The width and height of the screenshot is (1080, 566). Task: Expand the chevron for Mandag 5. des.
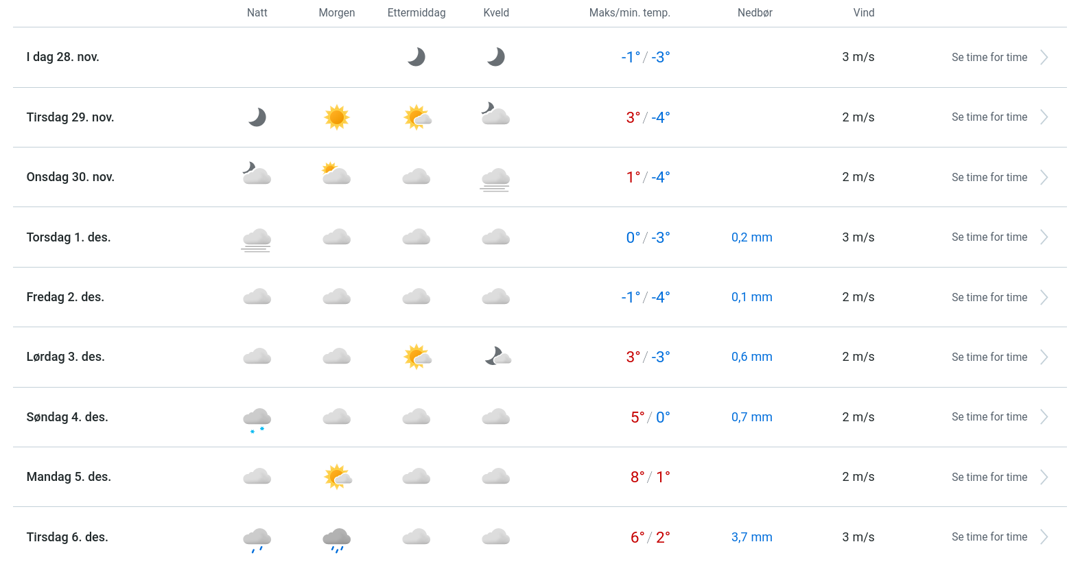[x=1044, y=477]
